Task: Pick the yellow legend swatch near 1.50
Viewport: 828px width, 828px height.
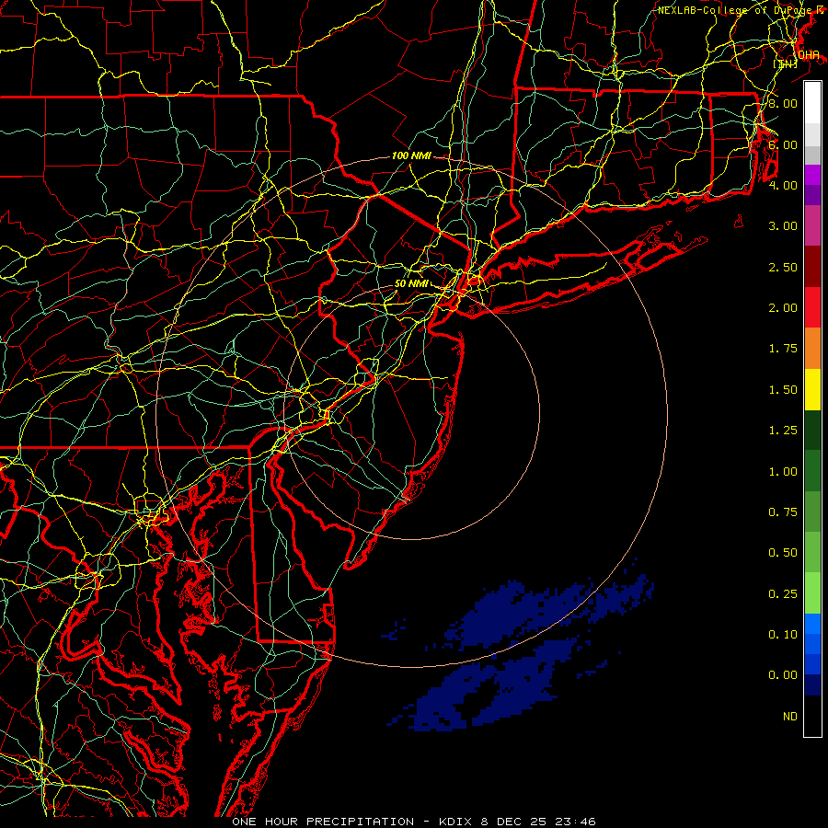Action: [x=812, y=389]
